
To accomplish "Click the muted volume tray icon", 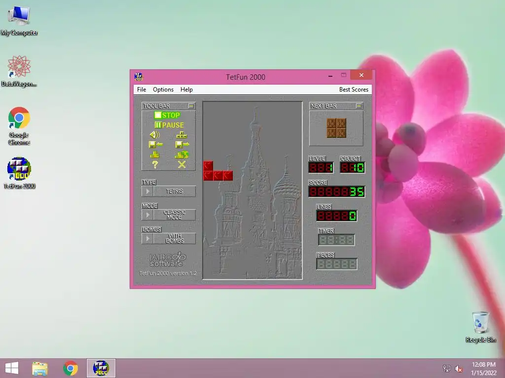I will 458,369.
